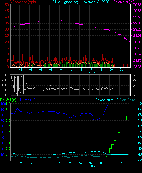This screenshot has height=173, width=142.
Task: Select the 65 temperature axis value
Action: 140,137
